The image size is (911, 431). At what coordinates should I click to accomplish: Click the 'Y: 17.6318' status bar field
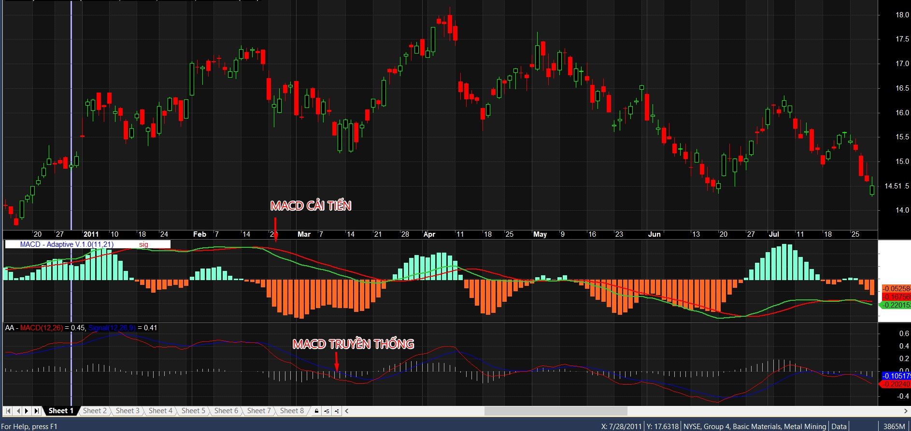point(662,427)
